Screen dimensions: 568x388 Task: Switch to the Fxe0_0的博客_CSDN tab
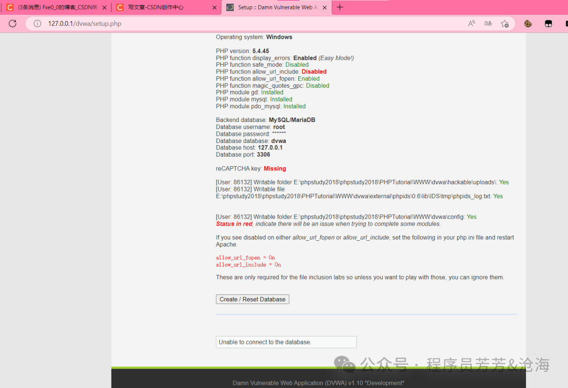point(56,7)
